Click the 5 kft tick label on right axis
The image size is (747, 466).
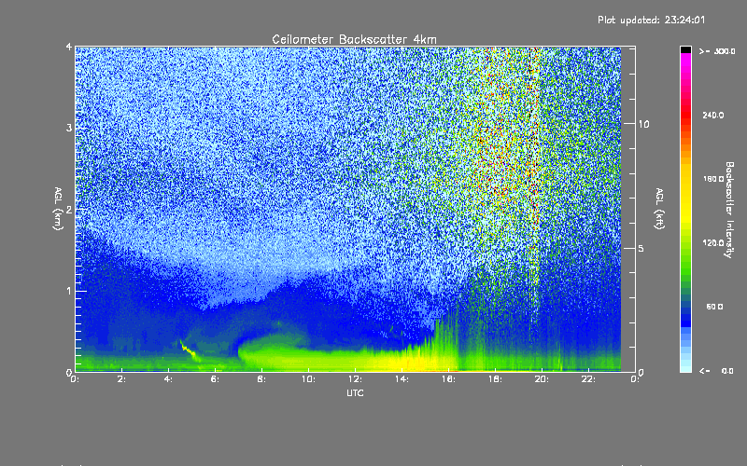(641, 248)
